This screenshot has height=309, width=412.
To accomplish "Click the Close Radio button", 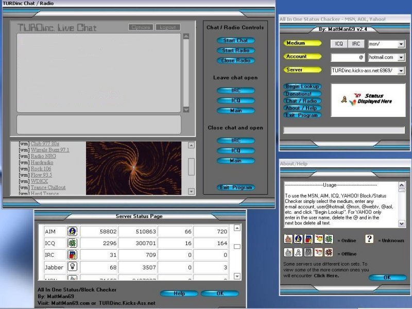I will pos(236,60).
